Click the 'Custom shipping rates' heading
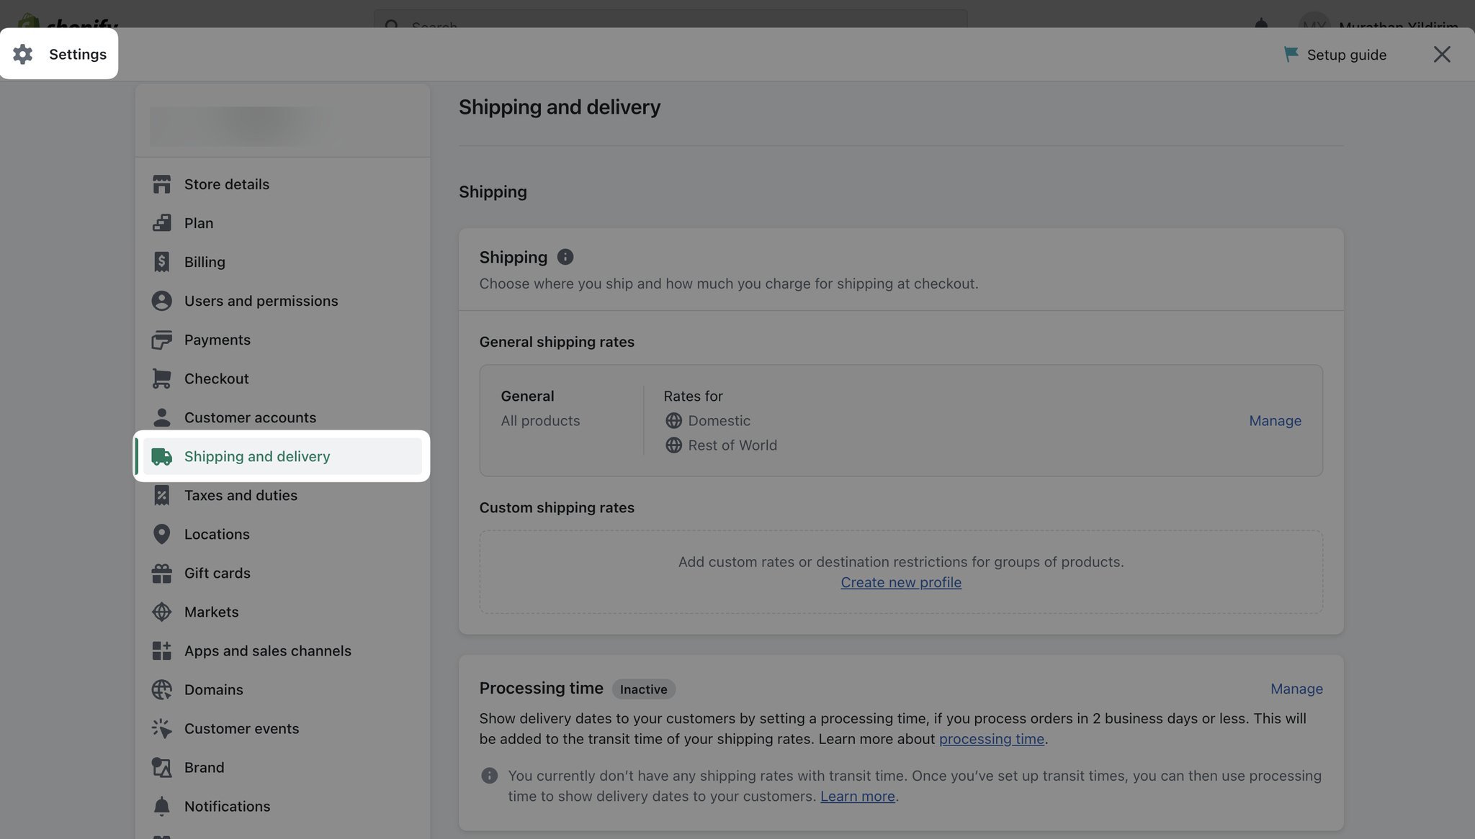The image size is (1475, 839). [x=557, y=507]
